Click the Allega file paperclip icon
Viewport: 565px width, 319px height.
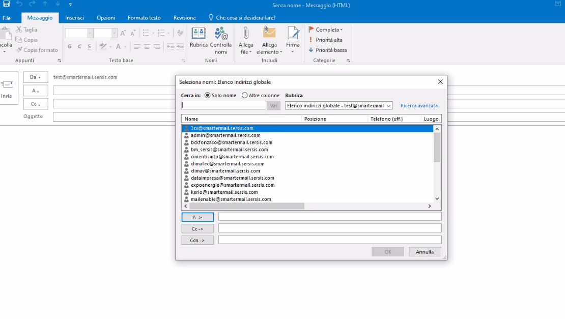click(246, 34)
